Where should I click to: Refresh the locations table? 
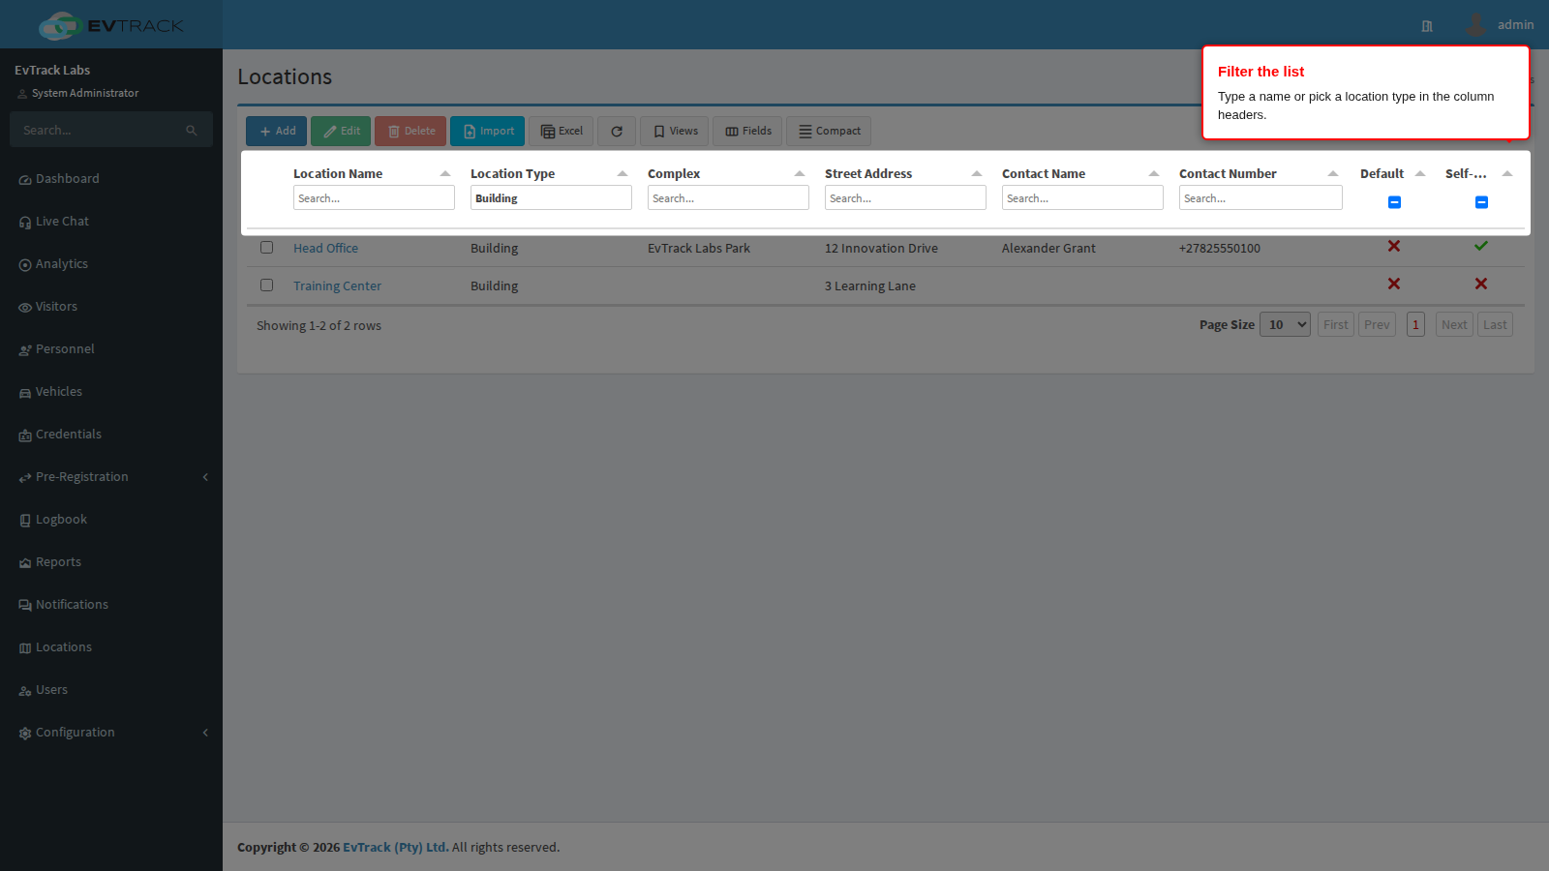point(617,132)
